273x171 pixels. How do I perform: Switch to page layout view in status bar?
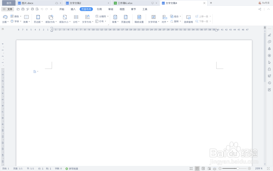[197, 168]
